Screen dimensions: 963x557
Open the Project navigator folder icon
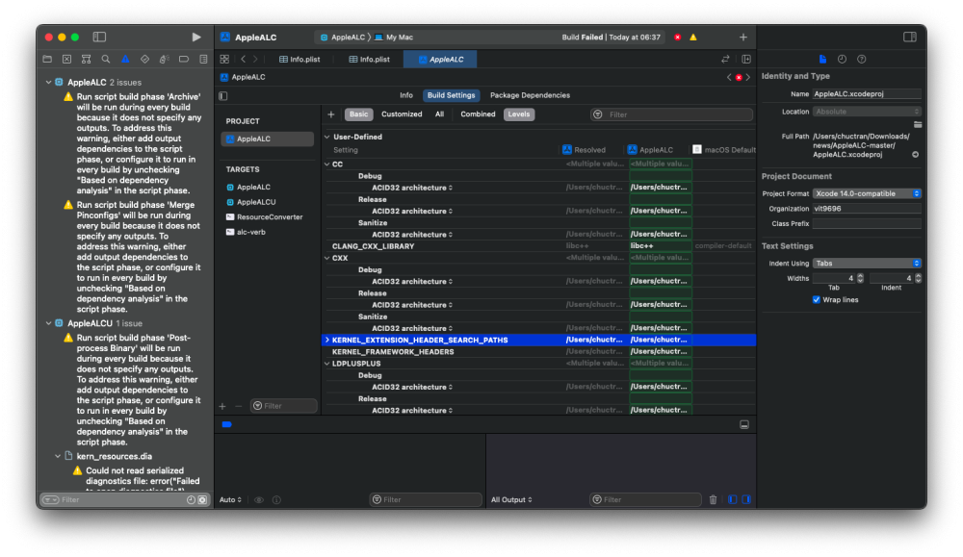tap(47, 60)
